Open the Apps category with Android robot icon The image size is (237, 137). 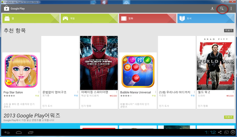[31, 18]
